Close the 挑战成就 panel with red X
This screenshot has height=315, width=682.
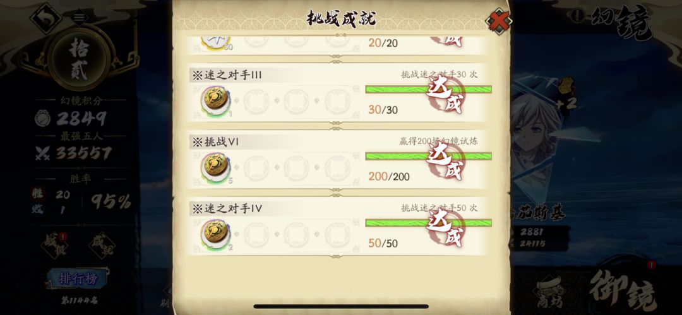point(498,20)
